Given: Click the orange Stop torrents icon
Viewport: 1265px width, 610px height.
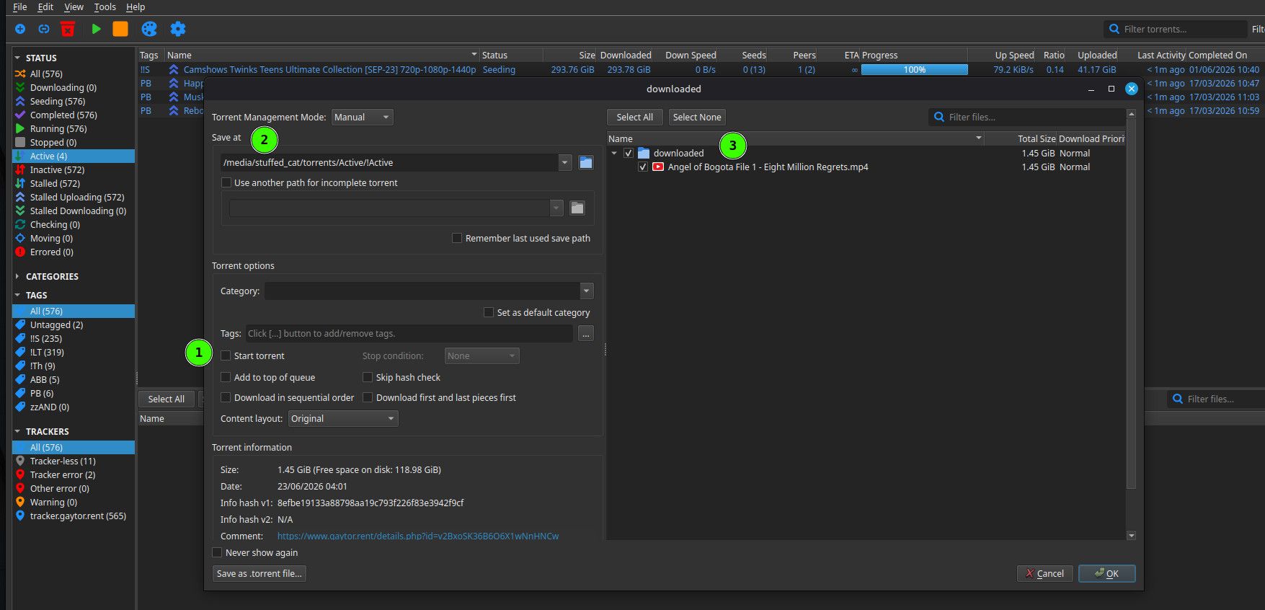Looking at the screenshot, I should coord(120,29).
